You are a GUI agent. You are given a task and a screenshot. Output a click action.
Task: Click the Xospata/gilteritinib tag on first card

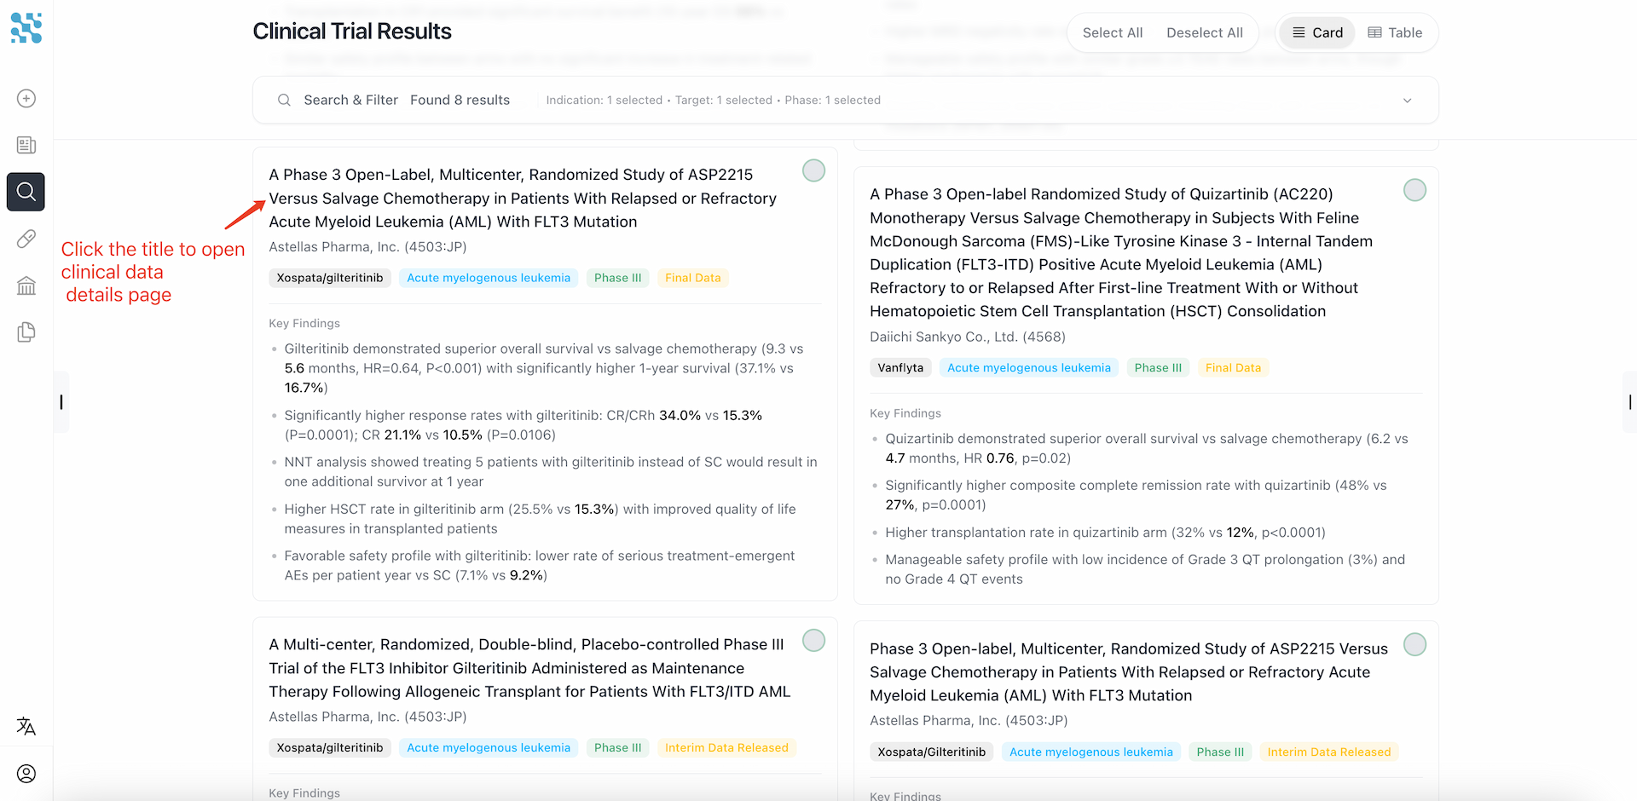pyautogui.click(x=330, y=278)
